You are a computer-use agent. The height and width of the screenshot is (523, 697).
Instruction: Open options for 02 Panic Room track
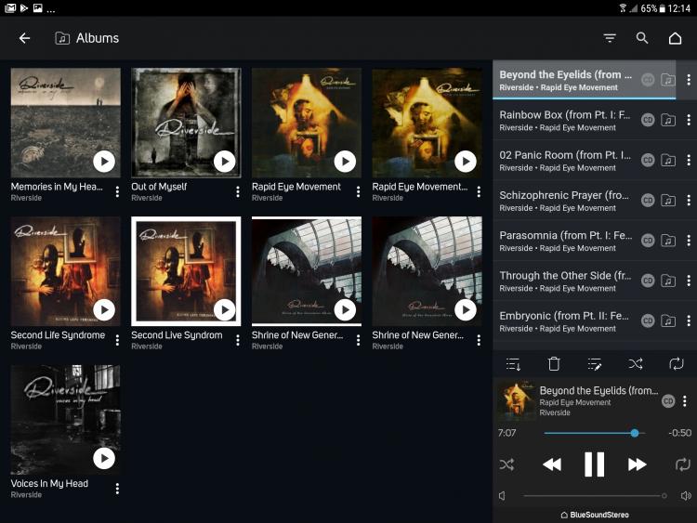689,160
